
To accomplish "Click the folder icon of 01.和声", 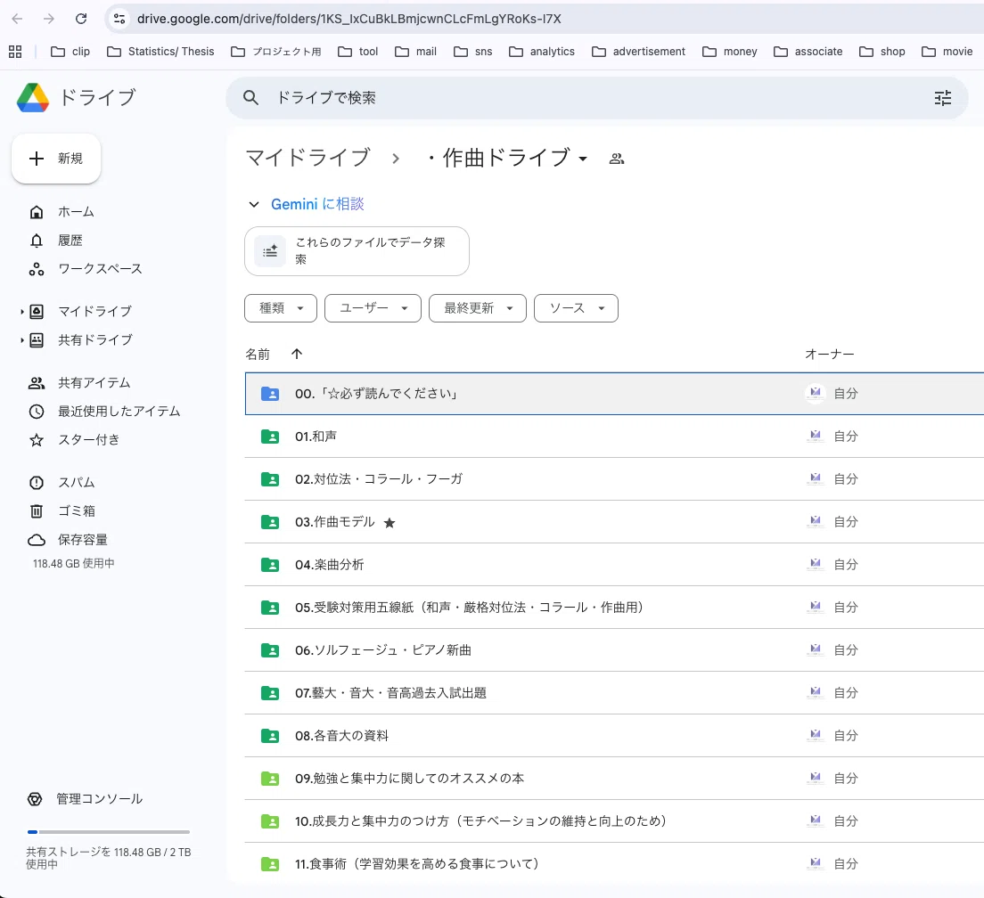I will 270,437.
